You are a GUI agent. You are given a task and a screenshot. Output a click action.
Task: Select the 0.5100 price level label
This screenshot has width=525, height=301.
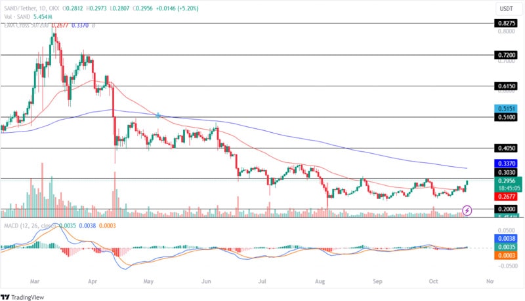(505, 117)
